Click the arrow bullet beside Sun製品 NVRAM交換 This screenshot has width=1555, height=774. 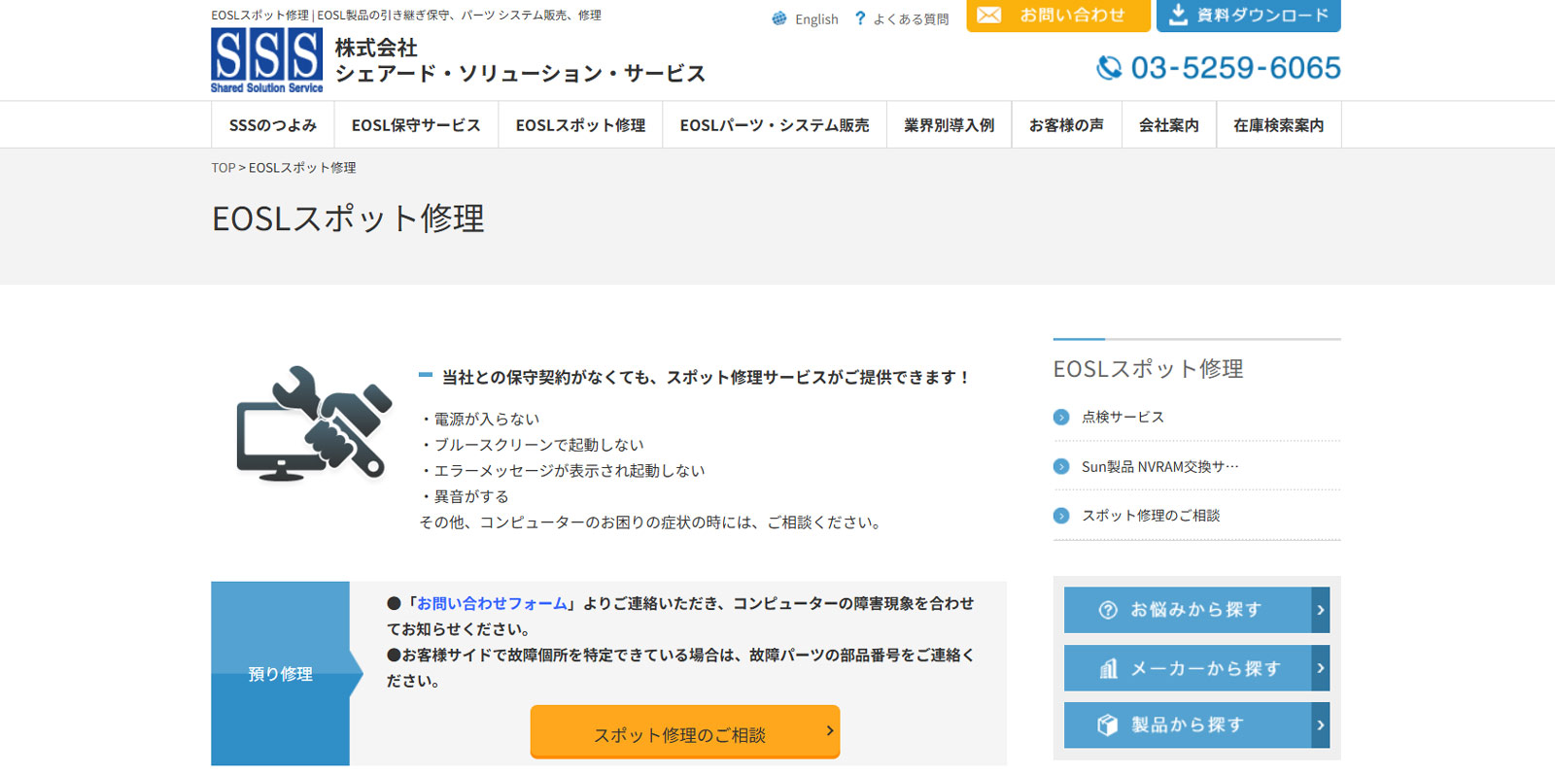[x=1061, y=466]
